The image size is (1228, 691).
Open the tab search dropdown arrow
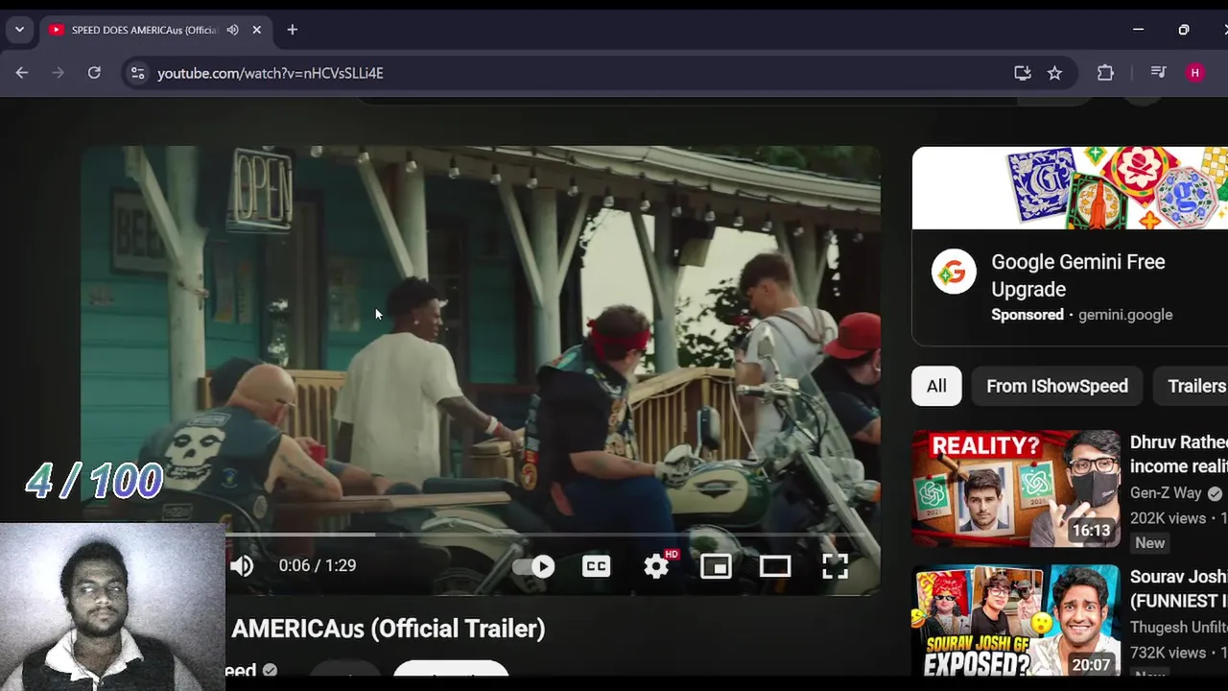pos(19,30)
